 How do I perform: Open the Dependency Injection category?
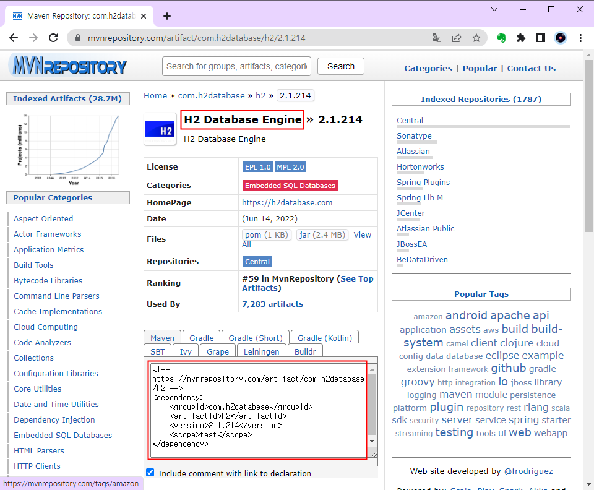click(x=54, y=419)
